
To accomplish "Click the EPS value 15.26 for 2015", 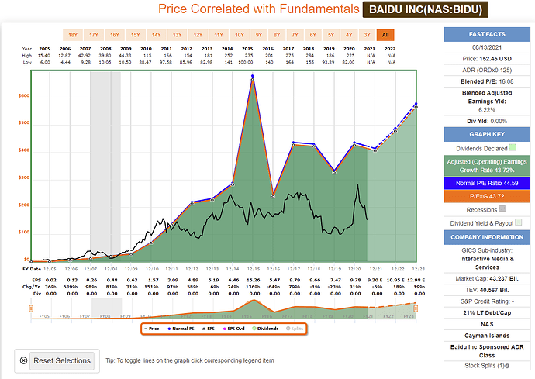I will (x=254, y=280).
